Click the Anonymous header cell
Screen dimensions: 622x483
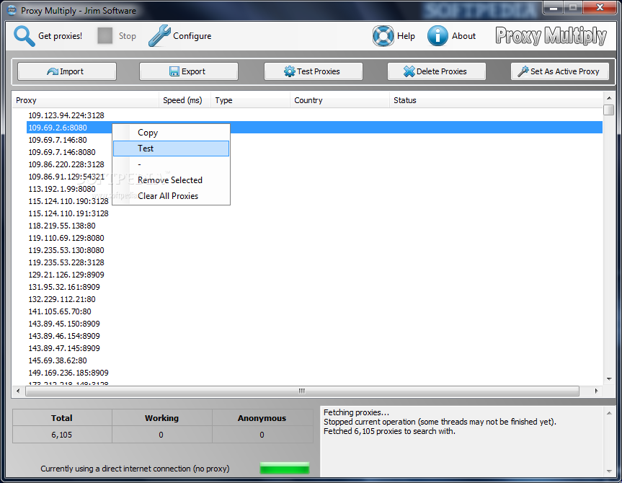262,418
